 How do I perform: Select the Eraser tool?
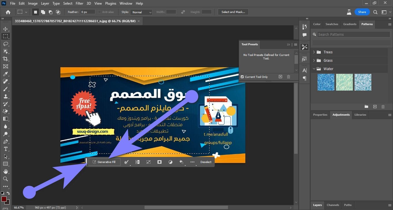coord(5,111)
